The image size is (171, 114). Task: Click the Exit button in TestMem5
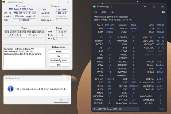tap(59, 65)
